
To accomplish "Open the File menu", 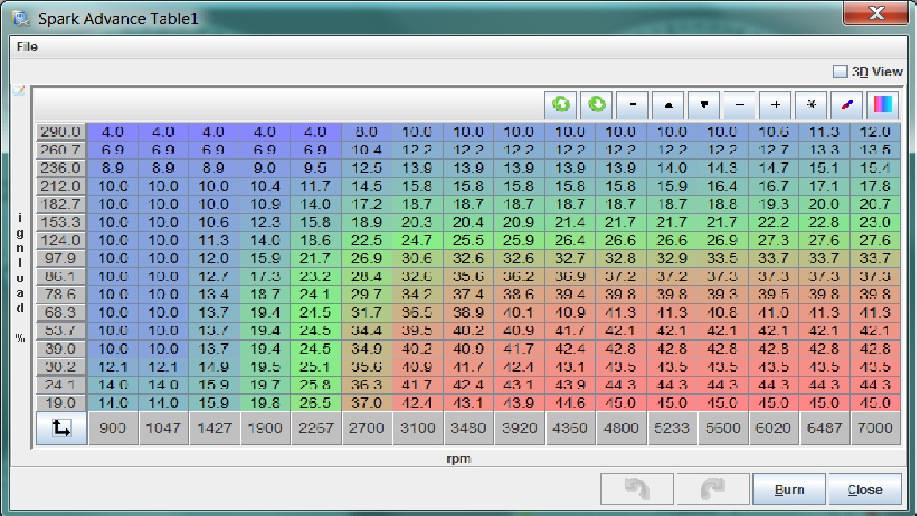I will (27, 47).
